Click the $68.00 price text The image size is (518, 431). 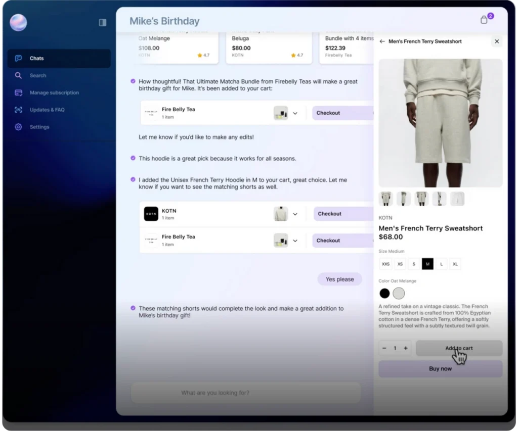point(391,237)
